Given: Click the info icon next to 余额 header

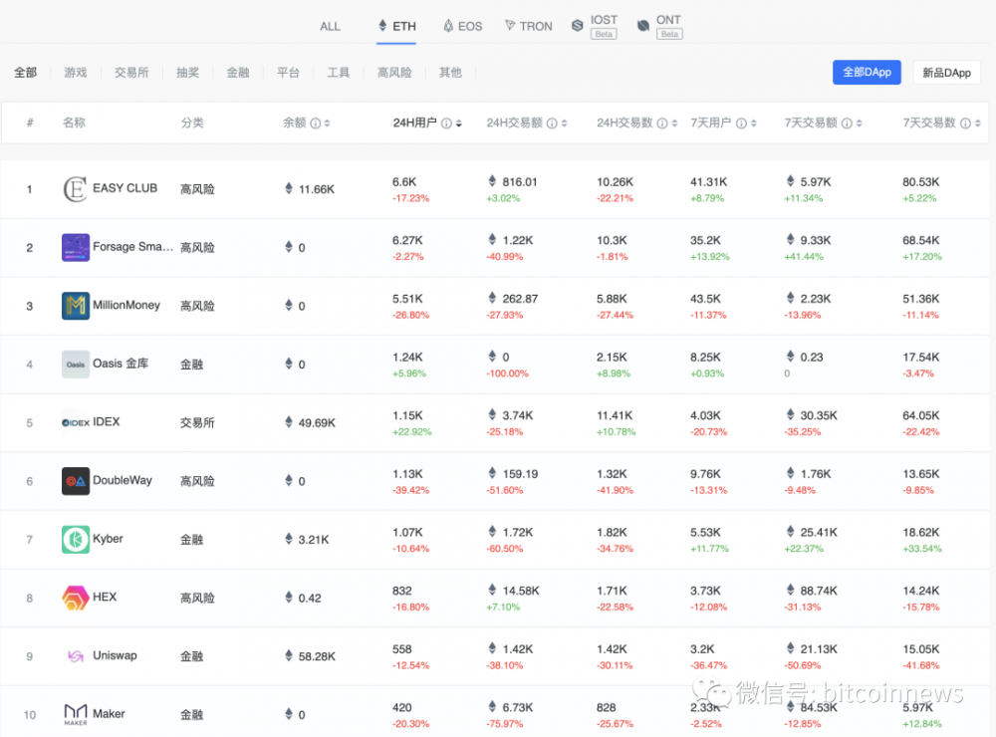Looking at the screenshot, I should [315, 123].
